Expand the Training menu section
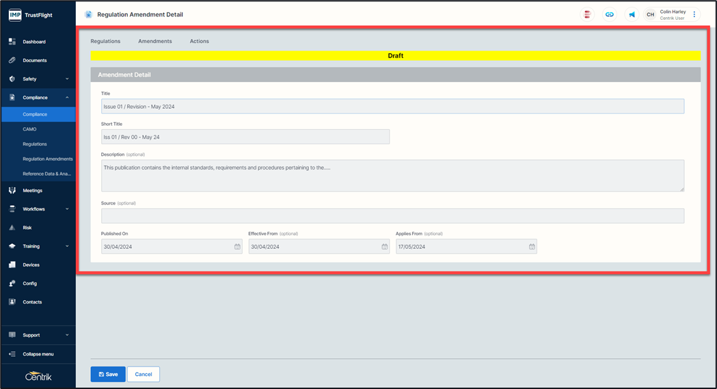 pos(67,246)
